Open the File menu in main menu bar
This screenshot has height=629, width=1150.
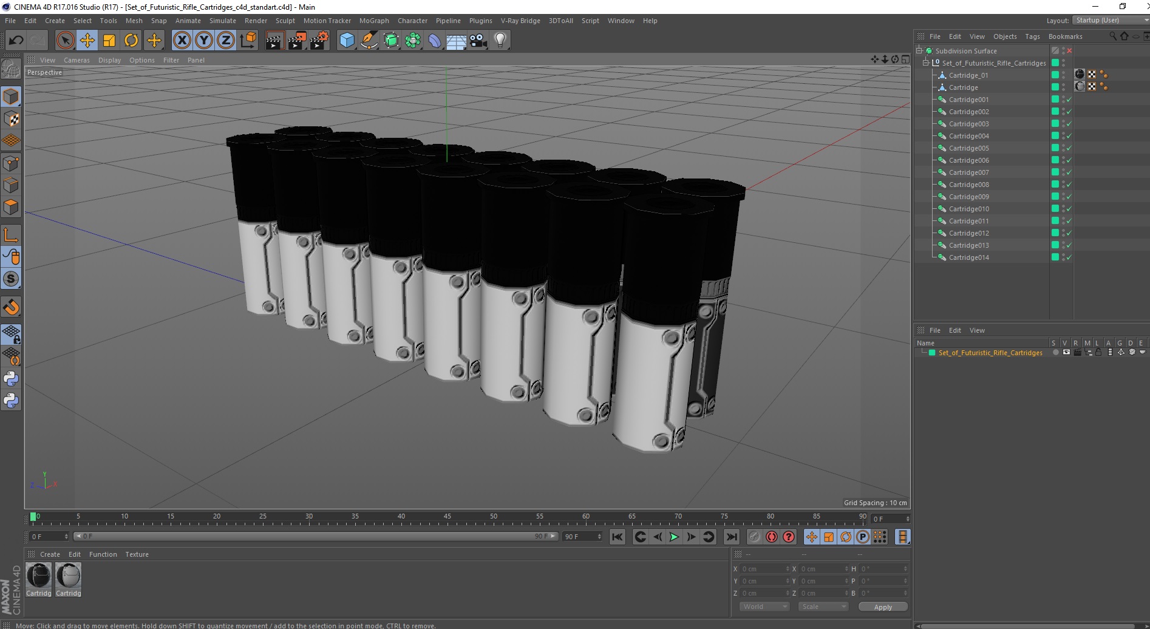tap(10, 21)
